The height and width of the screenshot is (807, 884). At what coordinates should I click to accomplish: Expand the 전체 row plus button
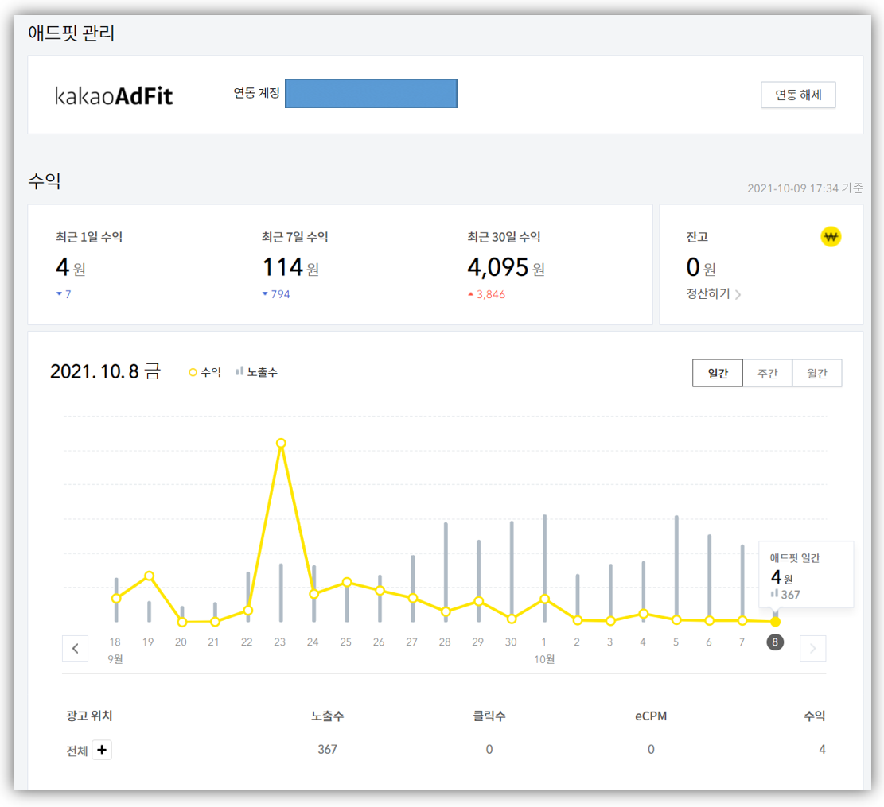coord(102,750)
